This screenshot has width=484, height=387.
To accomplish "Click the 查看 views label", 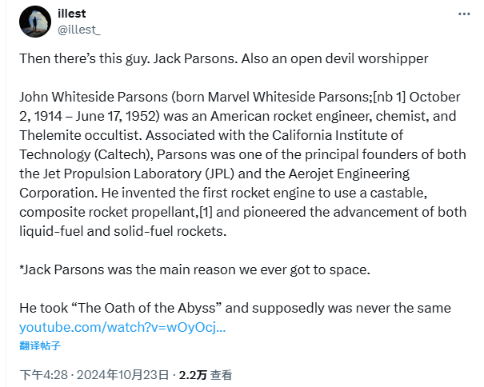I will click(222, 374).
